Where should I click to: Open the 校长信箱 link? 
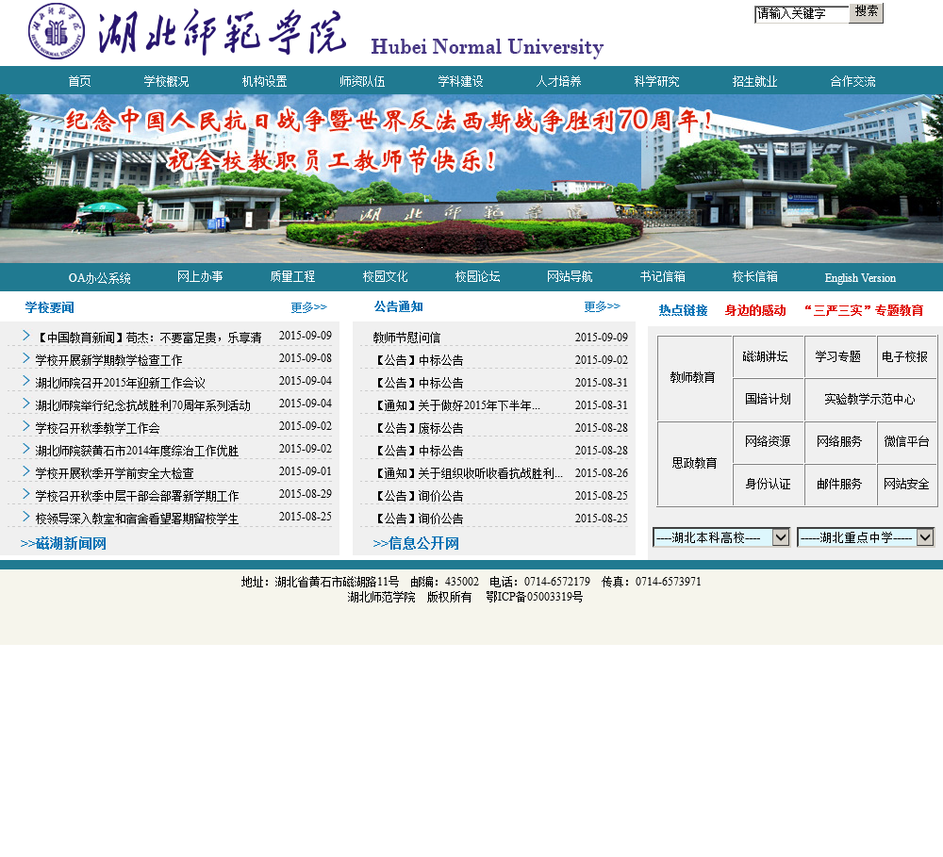pos(754,276)
